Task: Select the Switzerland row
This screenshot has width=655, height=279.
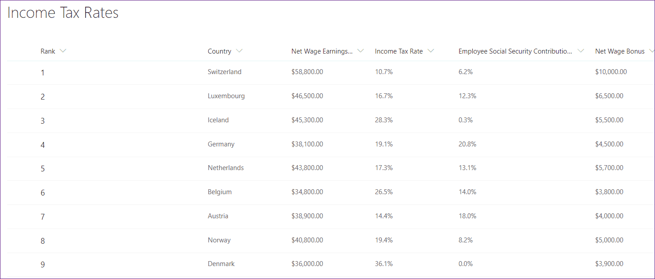Action: click(x=331, y=72)
